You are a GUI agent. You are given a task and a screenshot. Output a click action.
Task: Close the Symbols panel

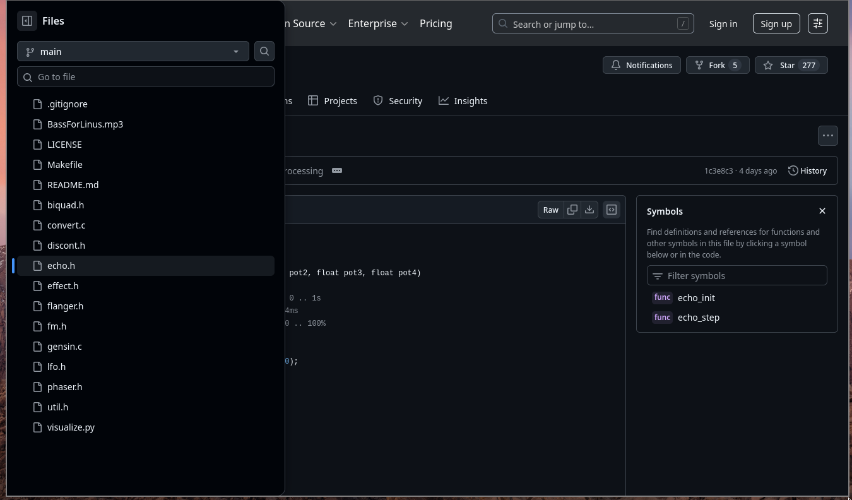click(822, 211)
